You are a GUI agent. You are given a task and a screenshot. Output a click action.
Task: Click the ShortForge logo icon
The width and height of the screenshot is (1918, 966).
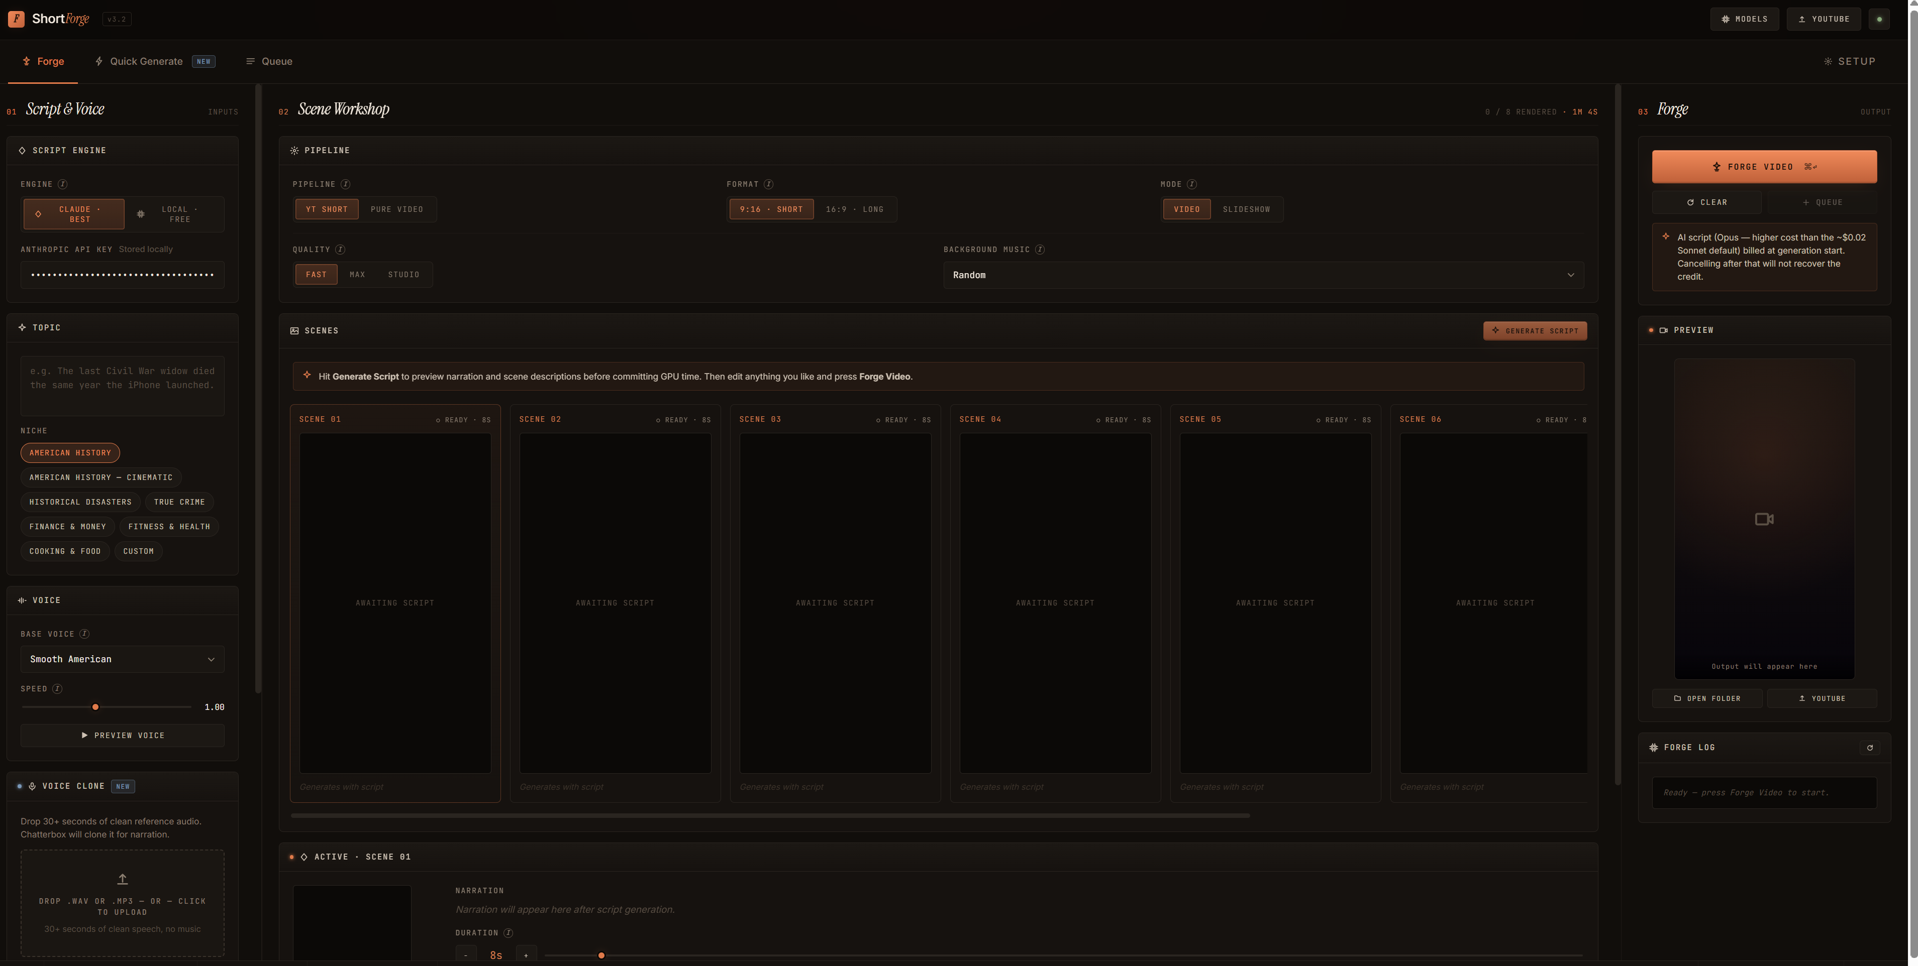point(17,19)
